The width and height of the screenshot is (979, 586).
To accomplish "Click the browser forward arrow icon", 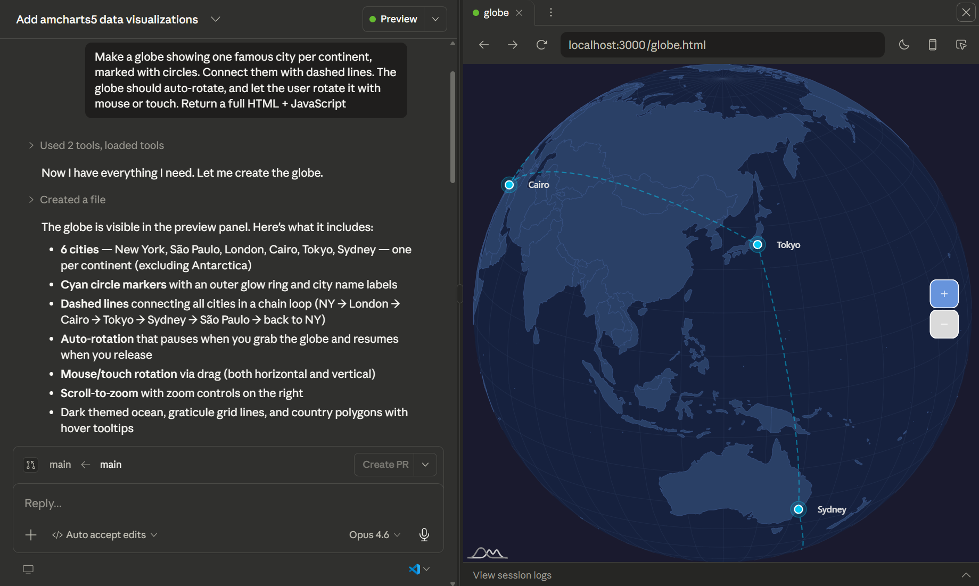I will [x=513, y=45].
